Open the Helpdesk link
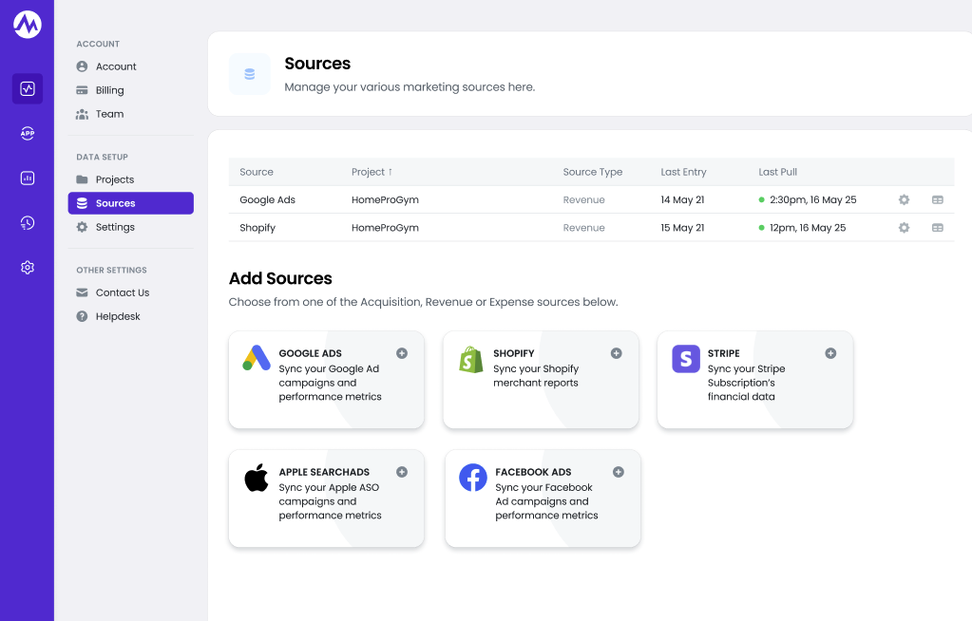Image resolution: width=972 pixels, height=621 pixels. tap(131, 316)
